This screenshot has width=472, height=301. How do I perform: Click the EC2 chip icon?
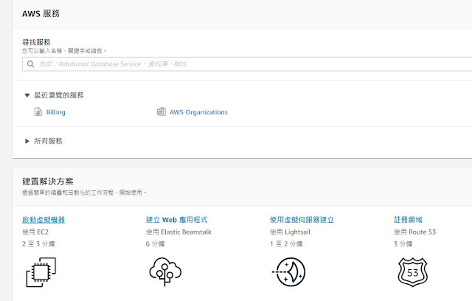coord(41,272)
